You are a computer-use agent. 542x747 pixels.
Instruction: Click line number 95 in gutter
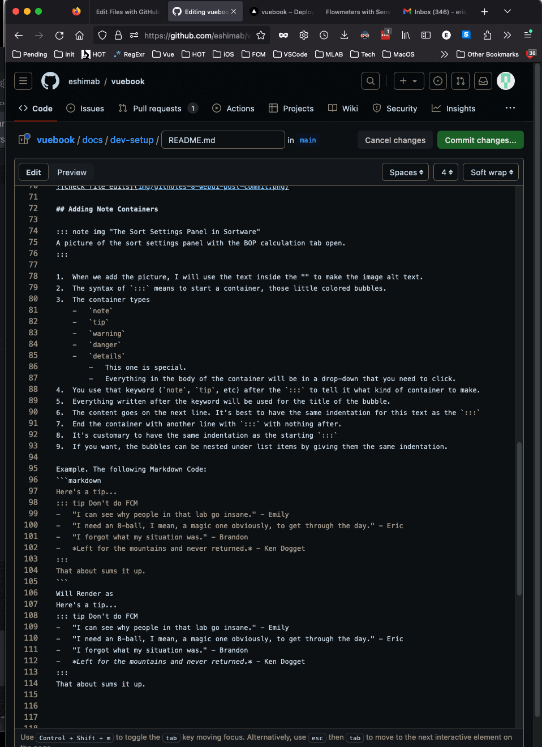[x=33, y=468]
